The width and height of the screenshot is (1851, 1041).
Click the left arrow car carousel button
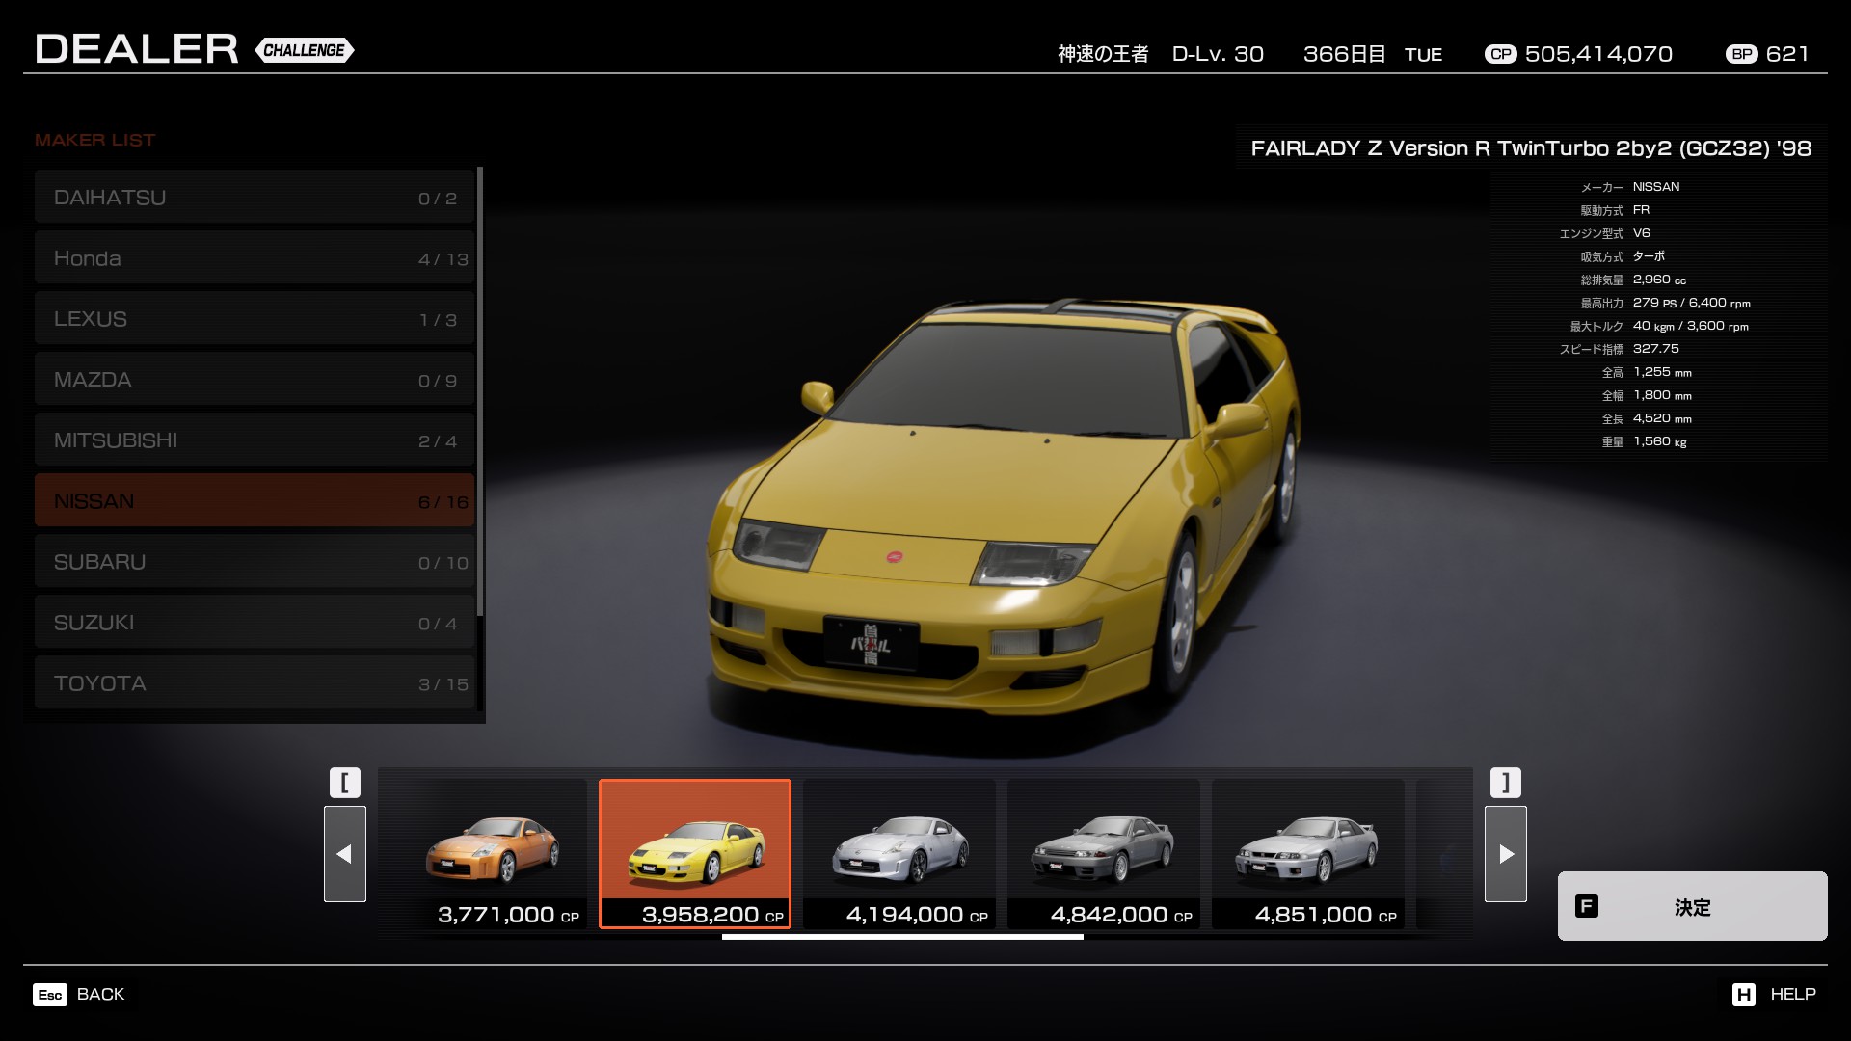tap(344, 853)
